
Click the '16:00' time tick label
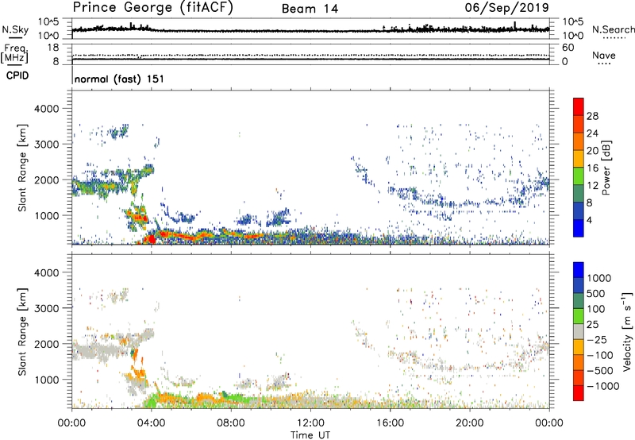[390, 423]
